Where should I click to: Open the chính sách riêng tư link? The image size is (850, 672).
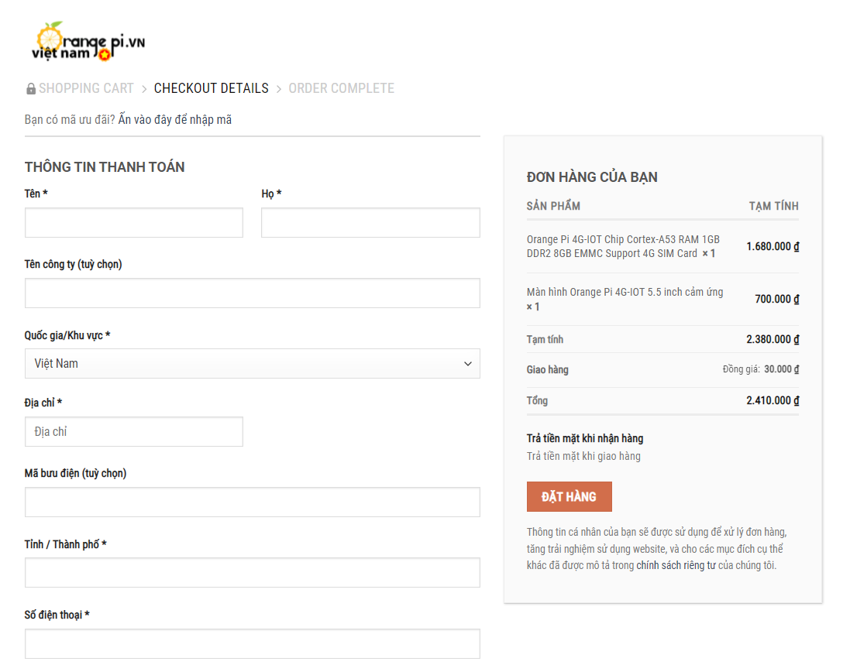pos(676,565)
